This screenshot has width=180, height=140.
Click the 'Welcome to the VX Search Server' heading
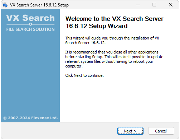click(114, 22)
